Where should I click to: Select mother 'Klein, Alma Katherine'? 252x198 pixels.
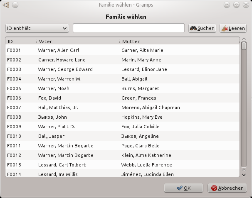146,155
